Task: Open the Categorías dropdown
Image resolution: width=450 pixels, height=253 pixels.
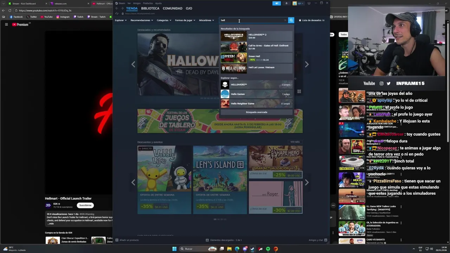Action: (164, 20)
